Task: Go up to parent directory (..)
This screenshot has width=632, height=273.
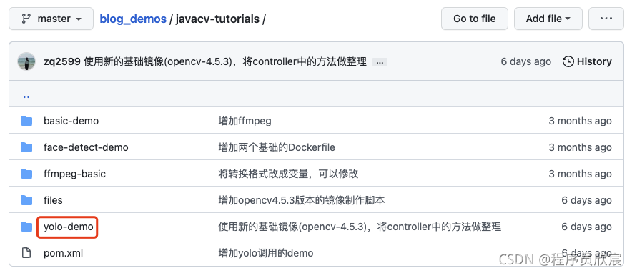Action: [26, 96]
